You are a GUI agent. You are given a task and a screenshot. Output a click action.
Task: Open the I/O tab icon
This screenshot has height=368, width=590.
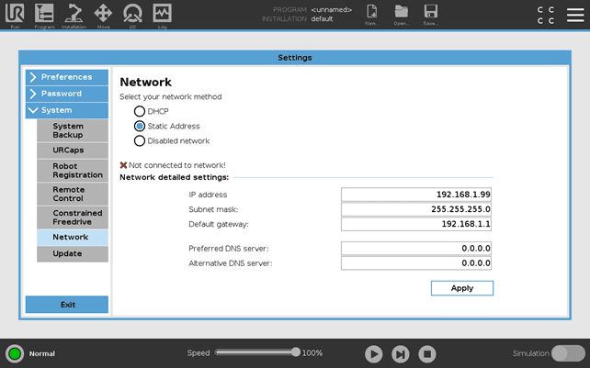[x=132, y=14]
